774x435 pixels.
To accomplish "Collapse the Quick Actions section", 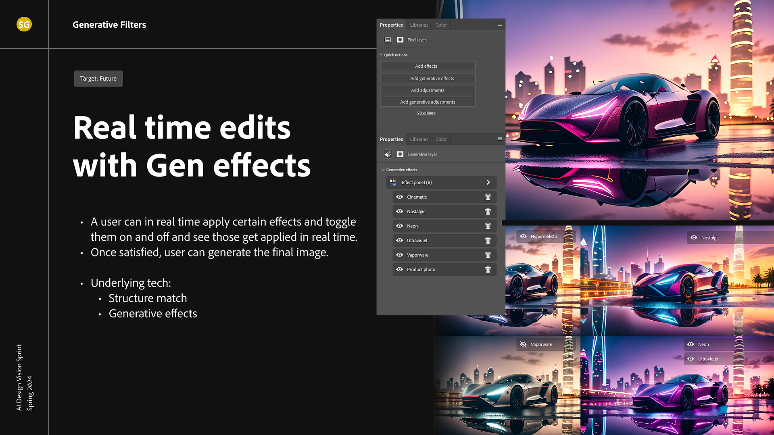I will [381, 55].
